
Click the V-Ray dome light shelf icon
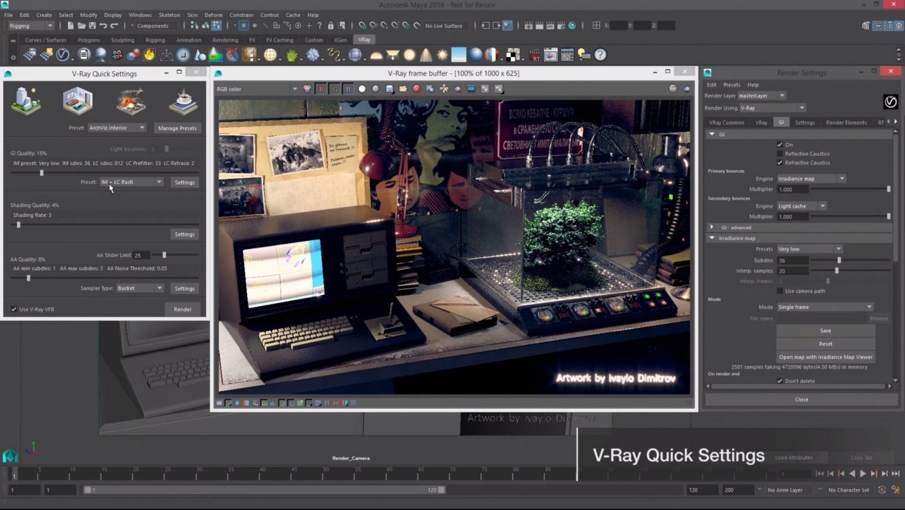[x=376, y=55]
